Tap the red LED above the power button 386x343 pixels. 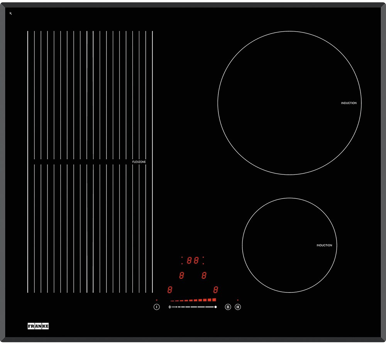pos(157,300)
